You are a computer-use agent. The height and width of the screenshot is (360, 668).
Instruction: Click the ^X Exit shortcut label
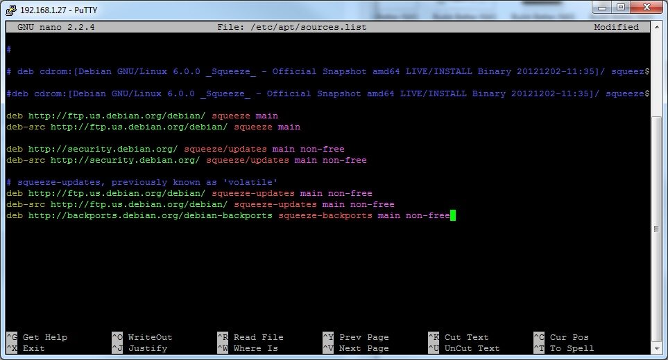pos(26,348)
